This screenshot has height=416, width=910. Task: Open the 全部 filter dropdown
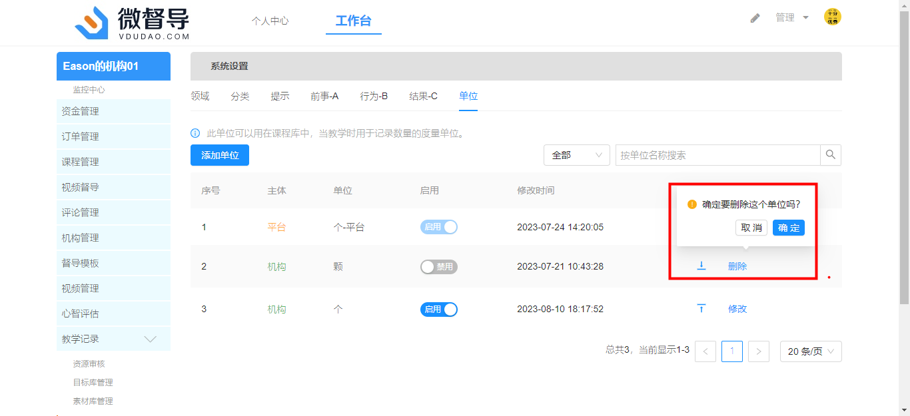(577, 155)
